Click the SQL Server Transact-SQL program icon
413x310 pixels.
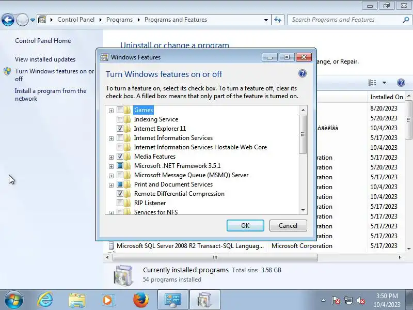pos(111,246)
